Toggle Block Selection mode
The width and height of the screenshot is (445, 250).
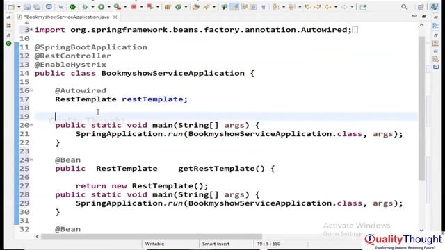253,7
